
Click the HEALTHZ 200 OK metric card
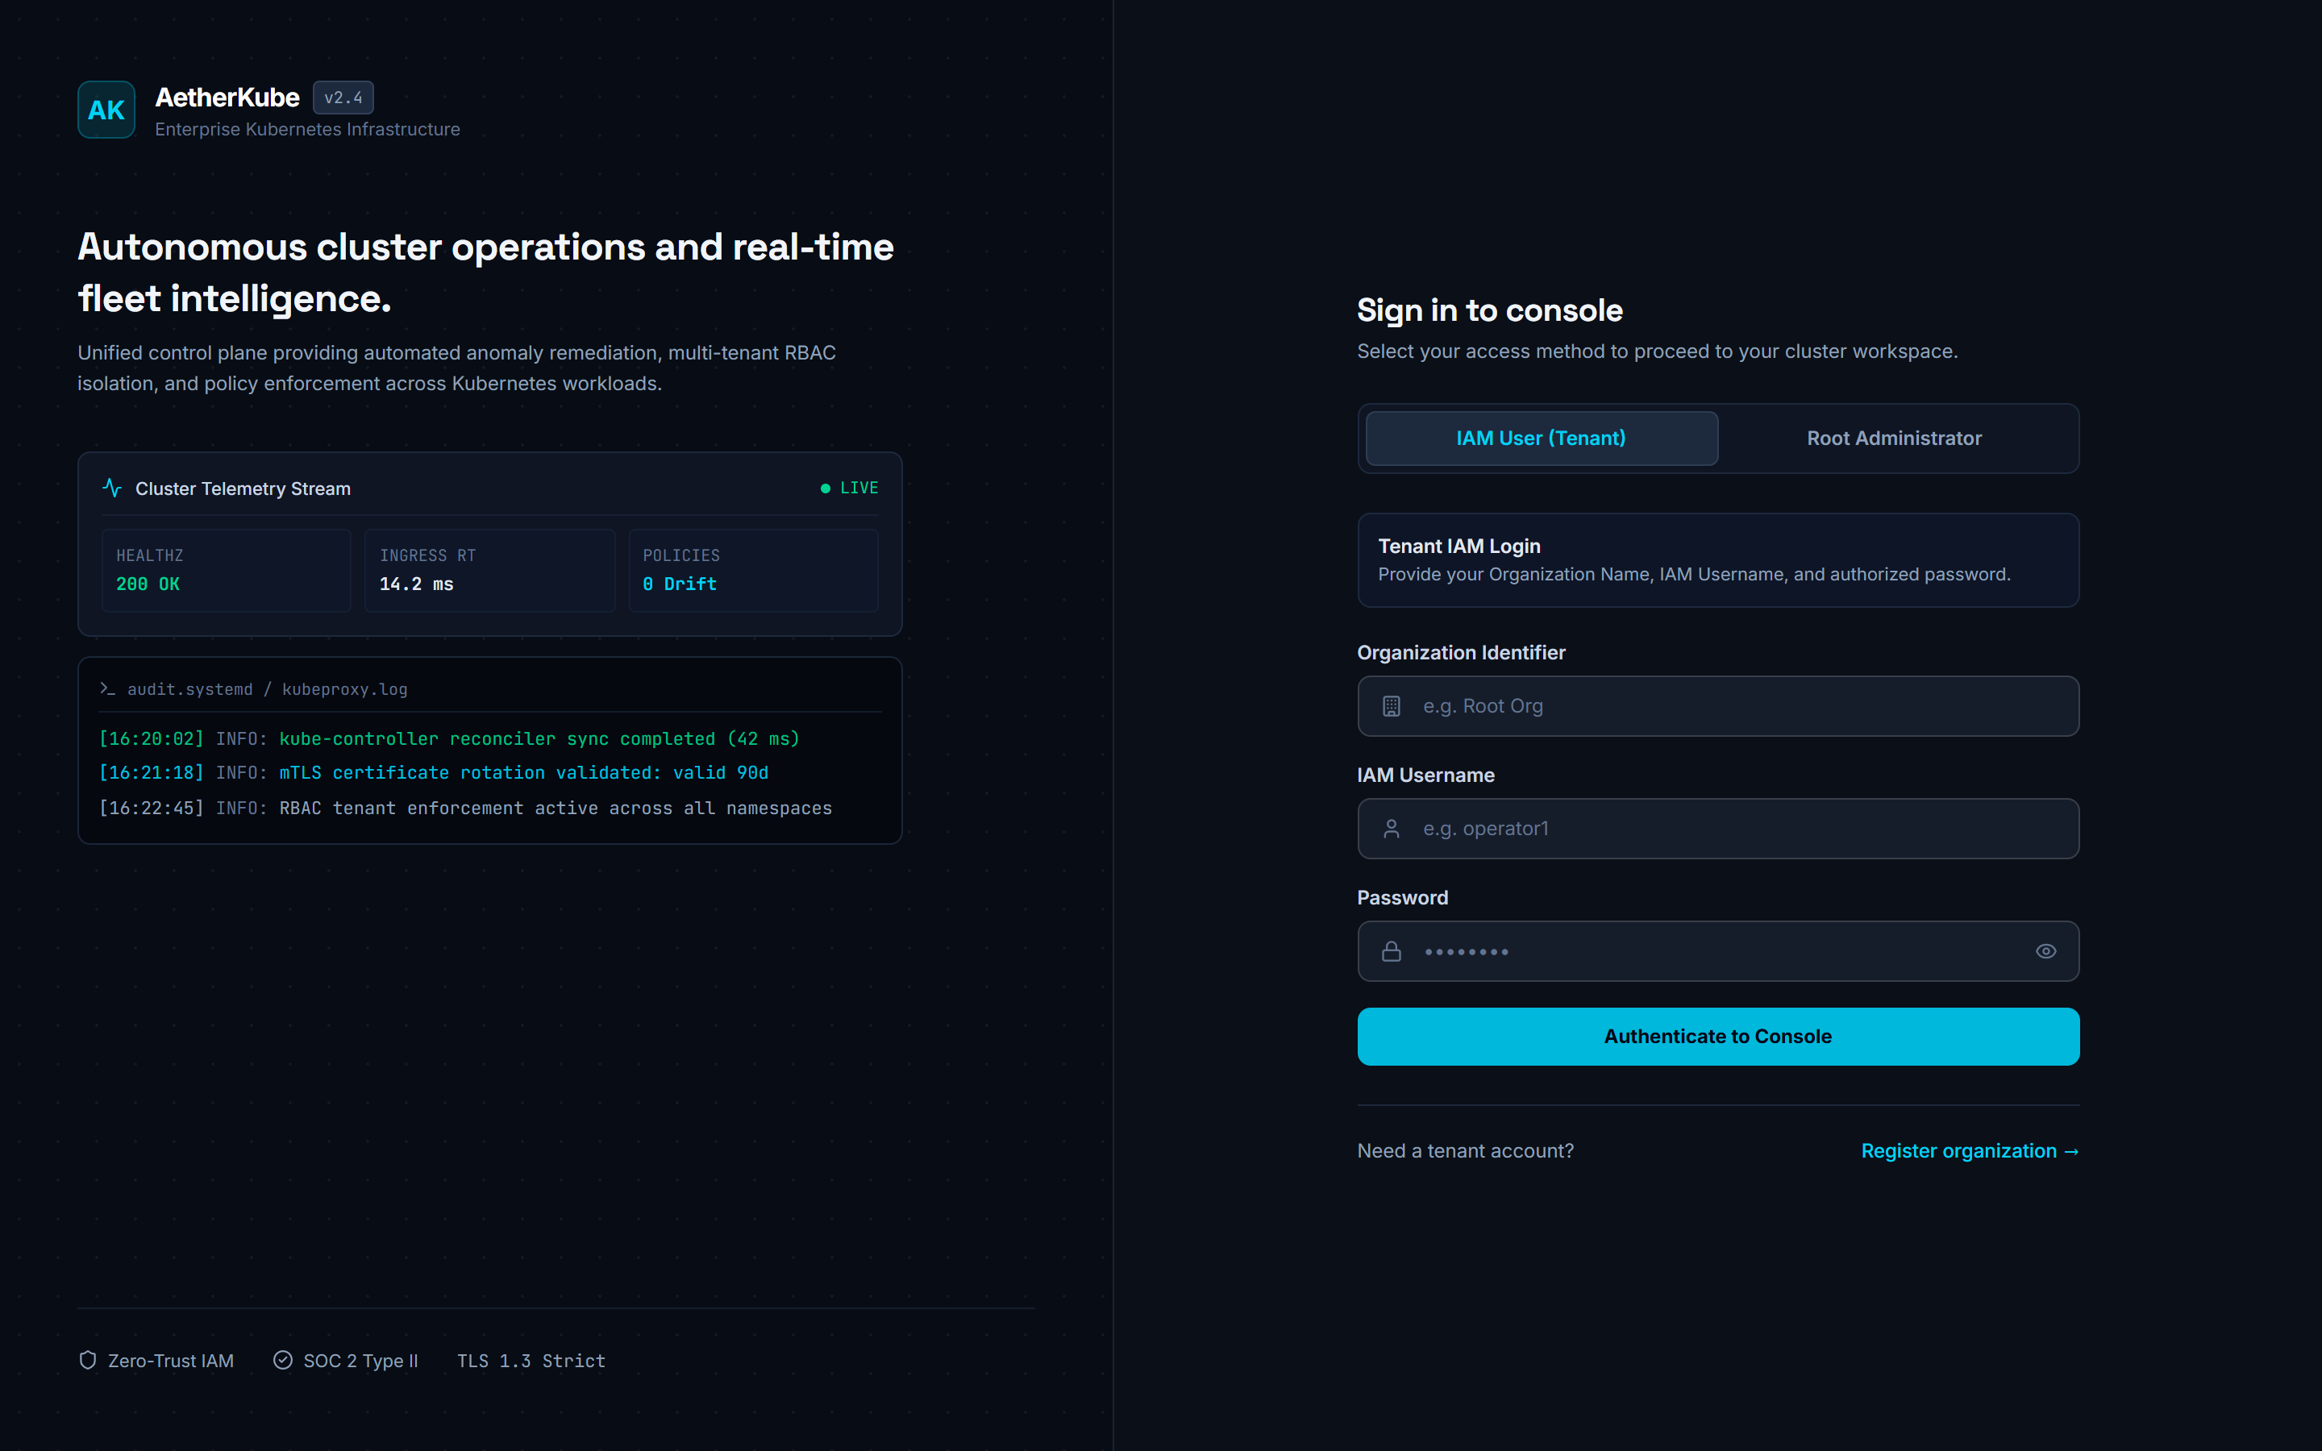[227, 570]
